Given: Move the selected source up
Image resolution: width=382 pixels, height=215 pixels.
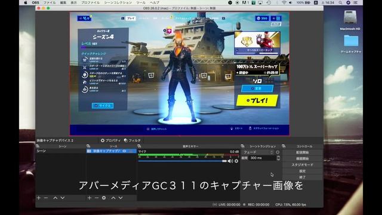Looking at the screenshot, I should pos(113,198).
